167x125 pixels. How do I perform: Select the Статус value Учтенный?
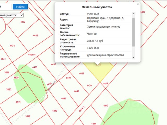click(93, 14)
